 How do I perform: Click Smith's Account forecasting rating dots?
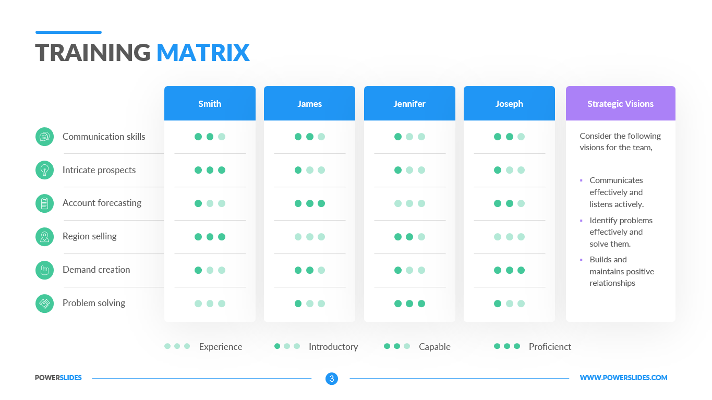(210, 203)
